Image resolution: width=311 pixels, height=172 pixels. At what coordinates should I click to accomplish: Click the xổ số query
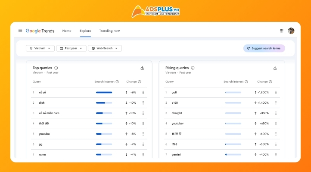pos(42,92)
